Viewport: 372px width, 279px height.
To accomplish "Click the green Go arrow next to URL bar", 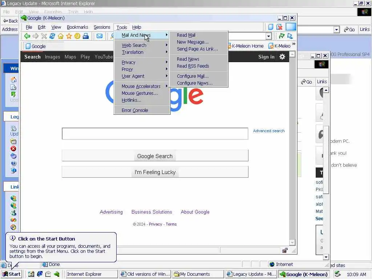I will coord(282,36).
